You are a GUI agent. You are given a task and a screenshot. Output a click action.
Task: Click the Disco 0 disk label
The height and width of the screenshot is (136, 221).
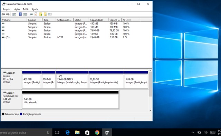(x=11, y=80)
